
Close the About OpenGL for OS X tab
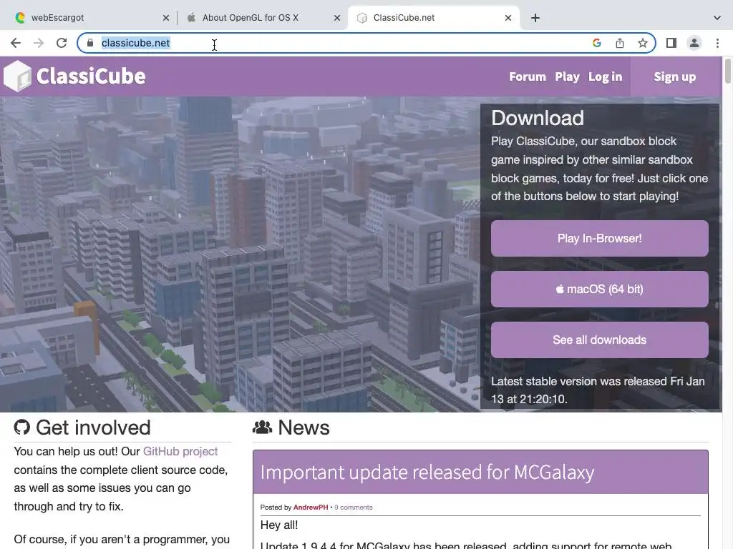click(337, 18)
